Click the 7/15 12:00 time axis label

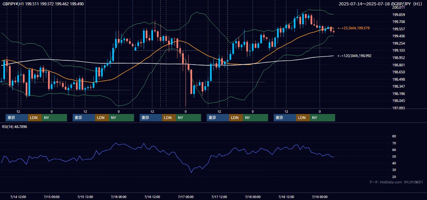pos(85,197)
